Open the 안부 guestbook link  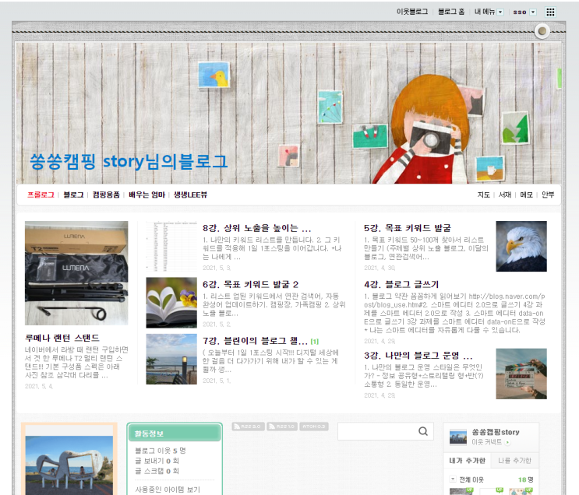coord(548,195)
